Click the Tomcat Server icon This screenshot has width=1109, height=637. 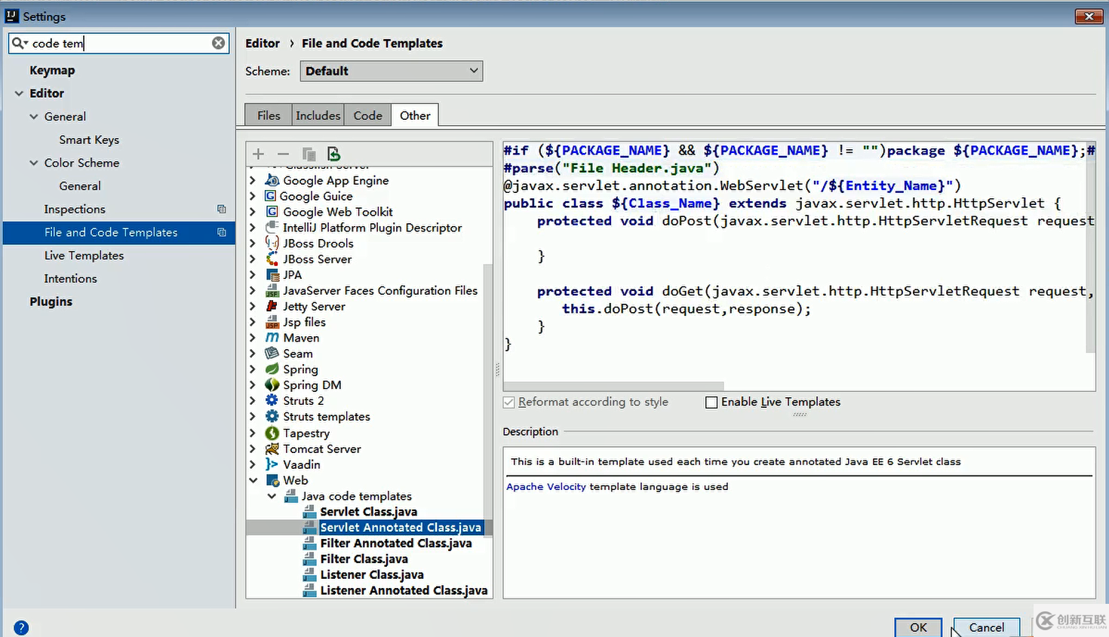[272, 449]
